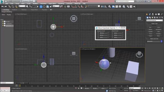This screenshot has height=92, width=164.
Task: Open the Standard Primitives category dropdown
Action: coord(155,20)
